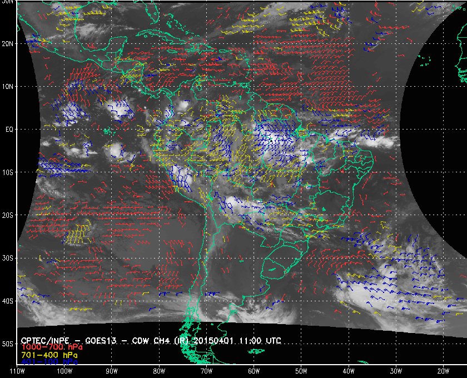Click the 30W longitude label
Image resolution: width=467 pixels, height=378 pixels.
pyautogui.click(x=396, y=371)
